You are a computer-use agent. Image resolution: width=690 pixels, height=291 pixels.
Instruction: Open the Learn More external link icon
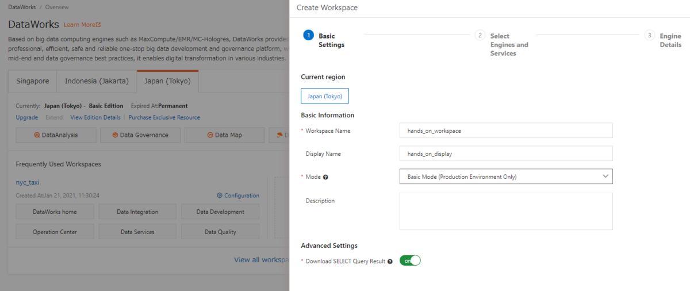click(x=98, y=25)
